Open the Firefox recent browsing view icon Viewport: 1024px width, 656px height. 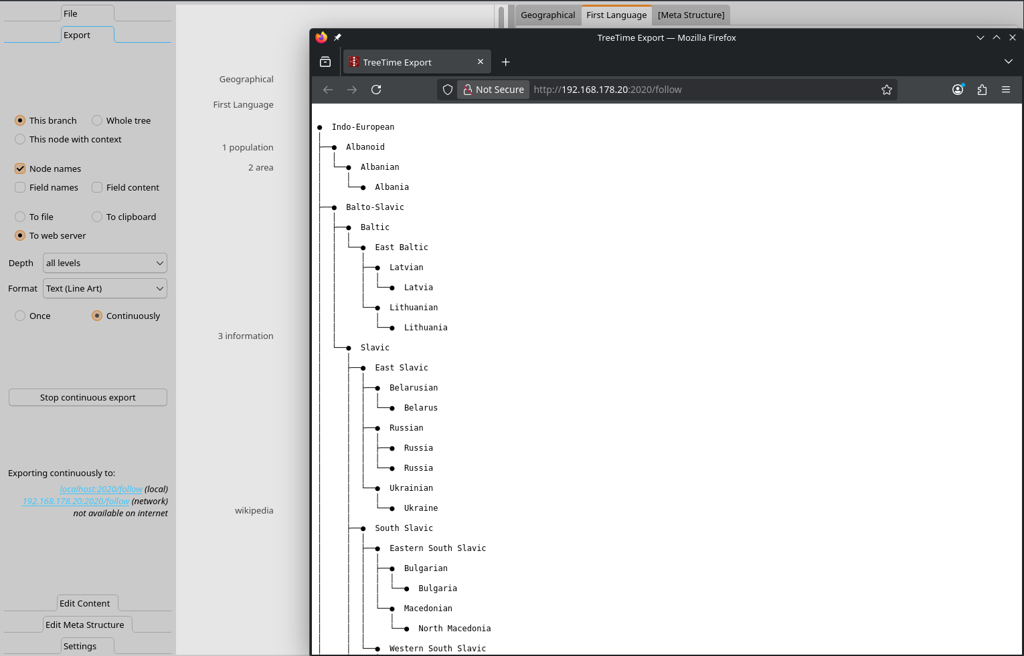click(325, 62)
